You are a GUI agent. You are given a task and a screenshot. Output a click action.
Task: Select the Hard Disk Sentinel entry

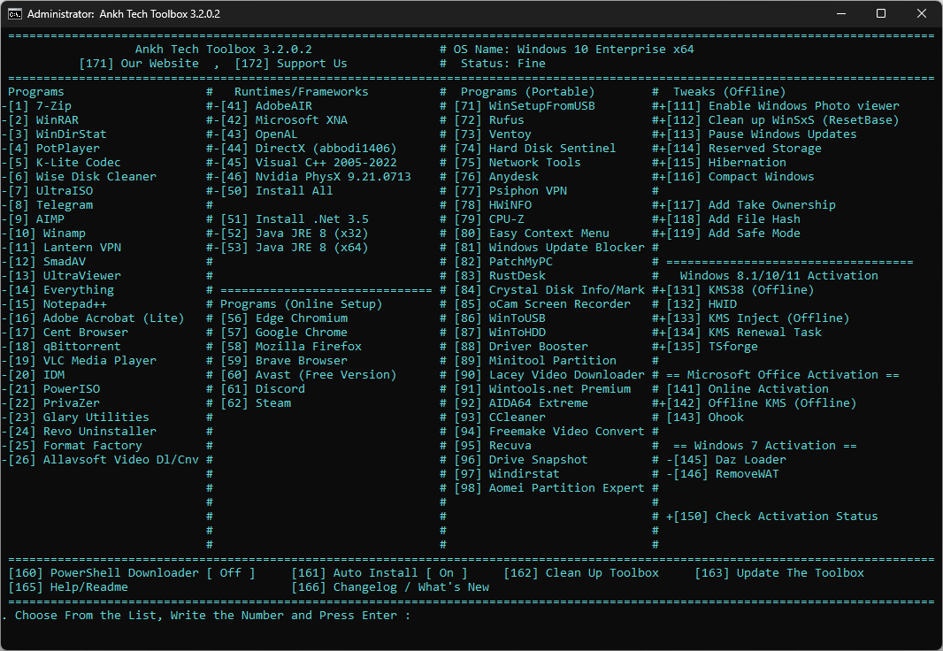(x=535, y=149)
